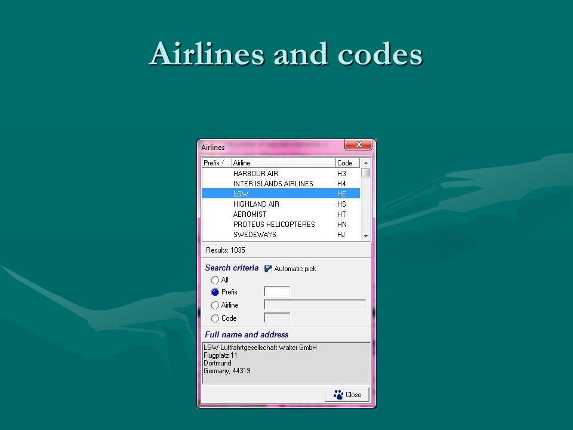Select the All radio button
This screenshot has width=573, height=430.
[x=215, y=280]
